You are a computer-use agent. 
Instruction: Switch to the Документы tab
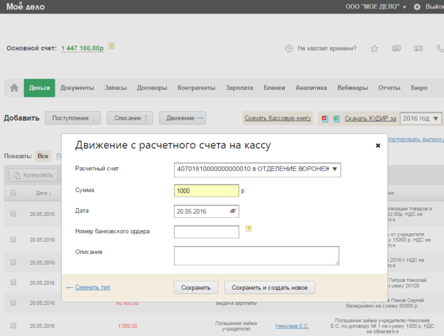pos(77,88)
